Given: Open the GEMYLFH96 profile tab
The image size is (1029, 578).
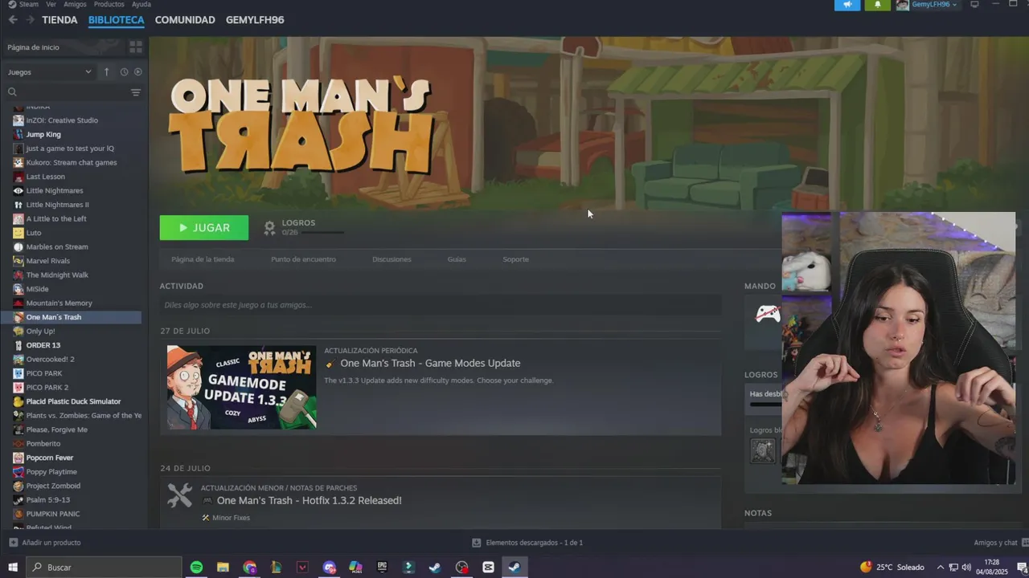Looking at the screenshot, I should click(x=255, y=20).
